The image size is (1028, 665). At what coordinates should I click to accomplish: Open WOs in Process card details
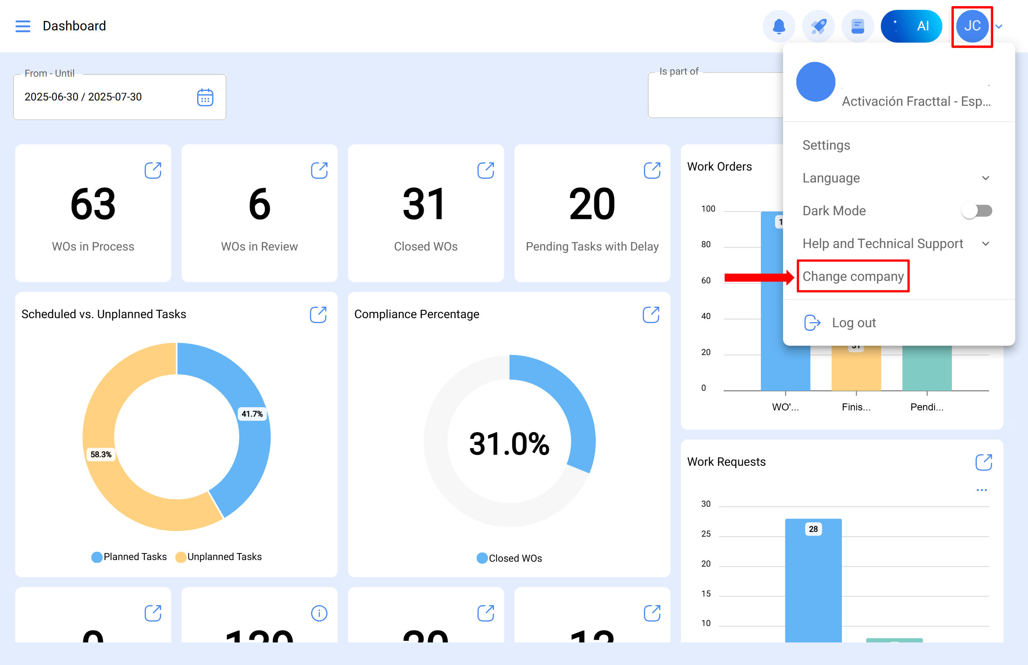[x=153, y=170]
